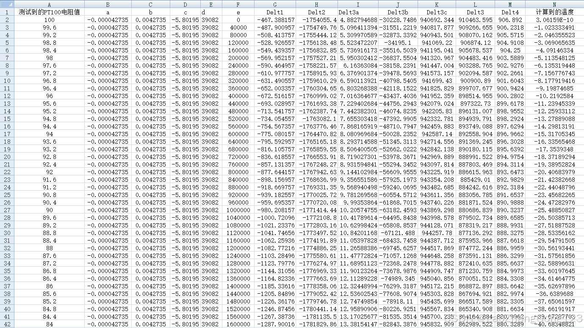Click the 'Delt3b' header cell
Viewport: 584px width, 328px height.
point(398,12)
